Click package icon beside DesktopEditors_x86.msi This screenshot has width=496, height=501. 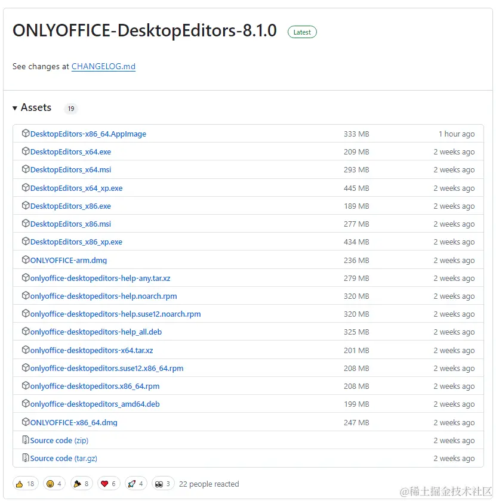(x=26, y=223)
